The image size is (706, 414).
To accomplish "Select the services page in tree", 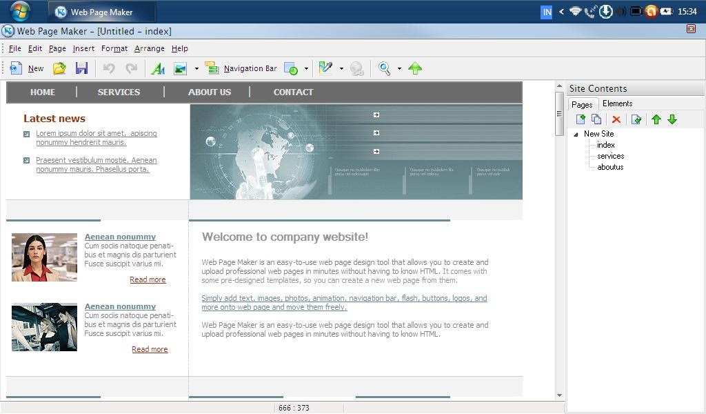I will tap(611, 156).
